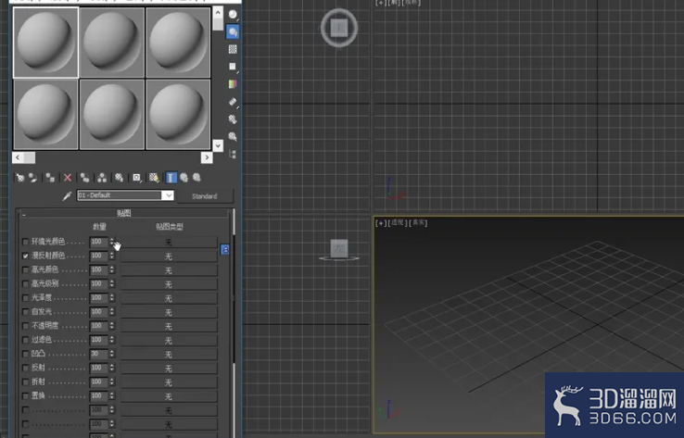Select the top-middle material sample slot
Image resolution: width=684 pixels, height=438 pixels.
(x=112, y=43)
